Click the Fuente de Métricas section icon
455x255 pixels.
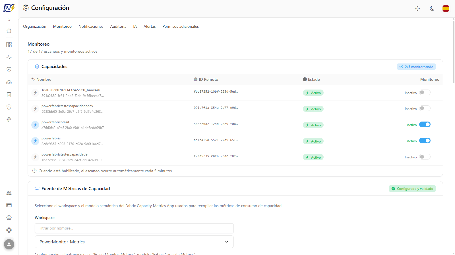(37, 189)
